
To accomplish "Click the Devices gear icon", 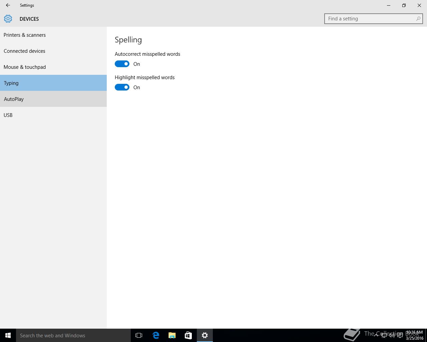I will (x=8, y=19).
